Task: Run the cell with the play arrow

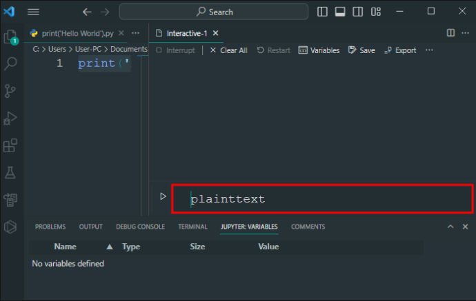Action: [163, 196]
